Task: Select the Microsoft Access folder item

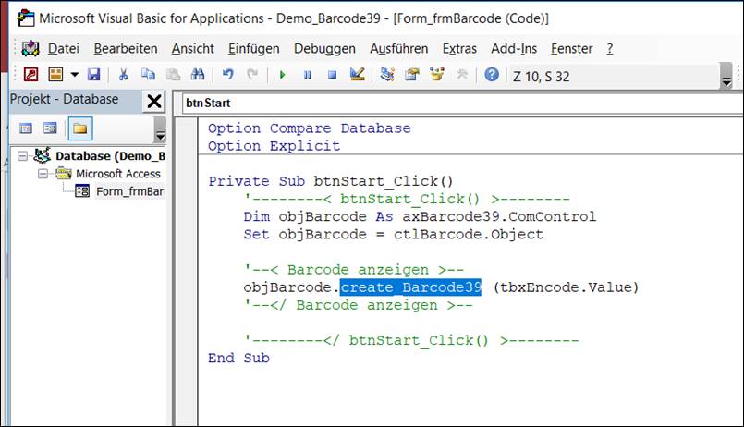Action: [118, 174]
